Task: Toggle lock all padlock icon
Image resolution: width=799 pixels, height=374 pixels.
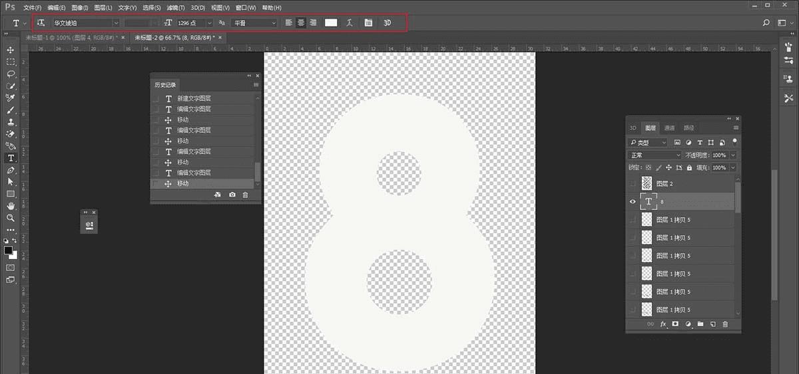Action: point(689,168)
